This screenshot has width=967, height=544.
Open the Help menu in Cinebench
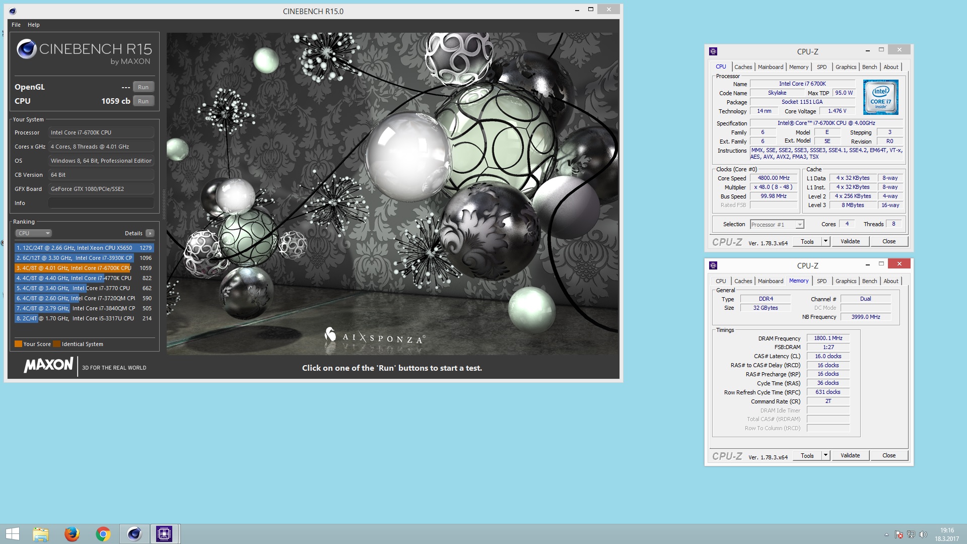33,25
